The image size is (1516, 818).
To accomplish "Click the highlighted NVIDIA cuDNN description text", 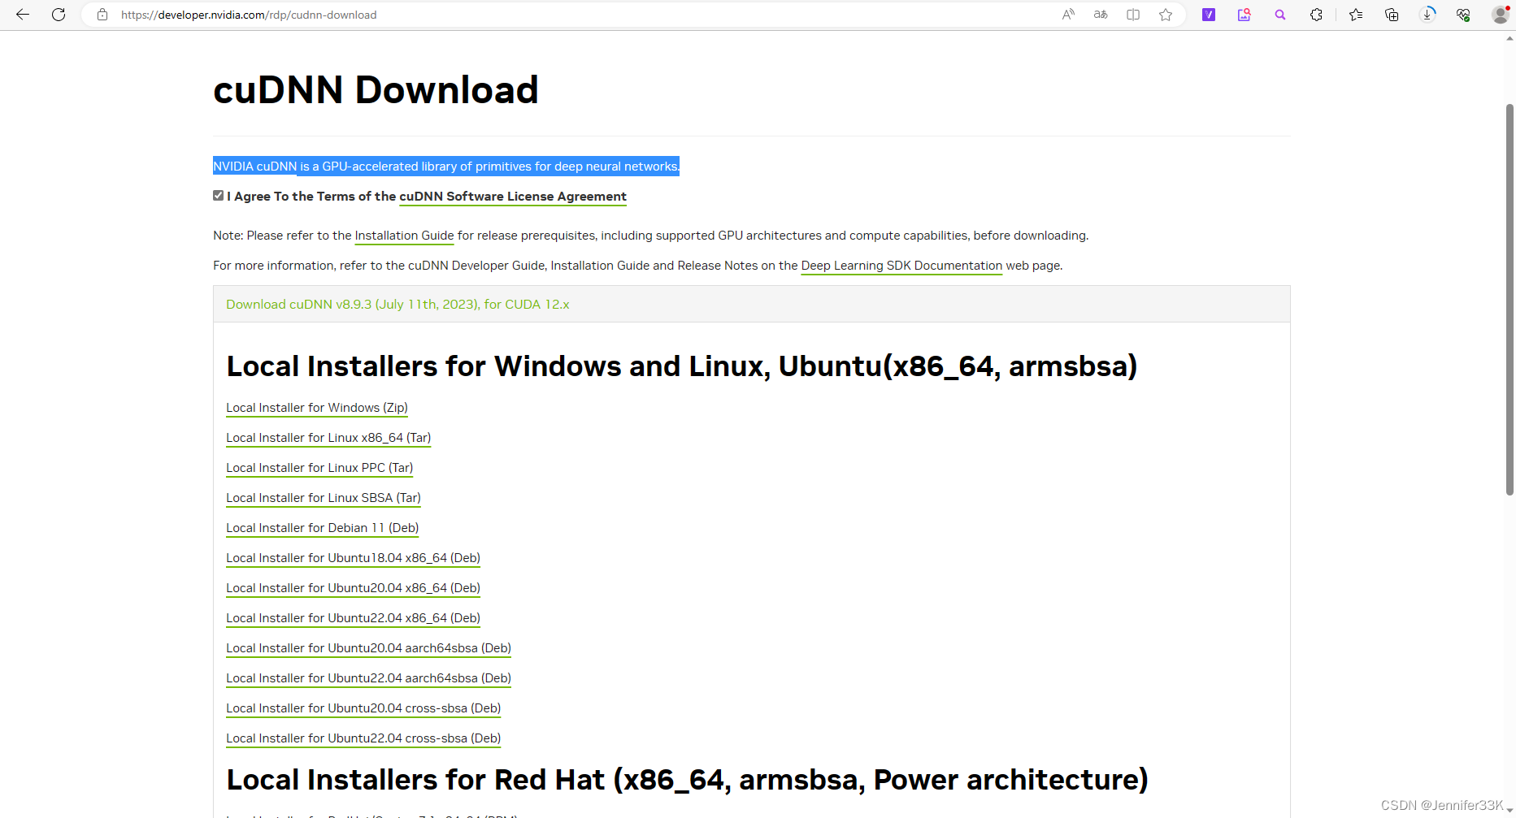I will click(446, 167).
